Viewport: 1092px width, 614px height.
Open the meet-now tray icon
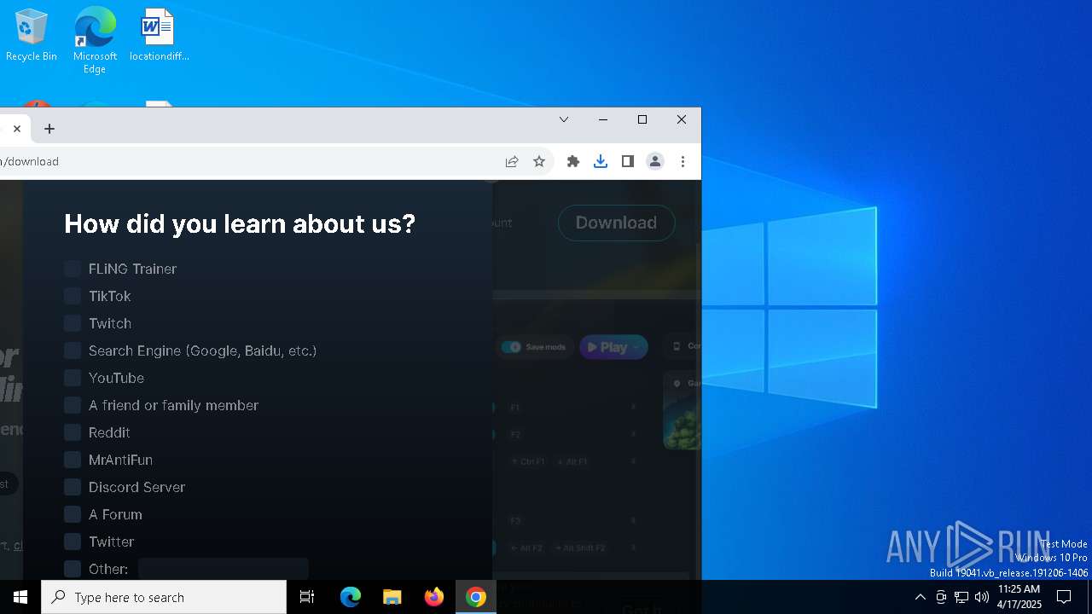click(941, 597)
